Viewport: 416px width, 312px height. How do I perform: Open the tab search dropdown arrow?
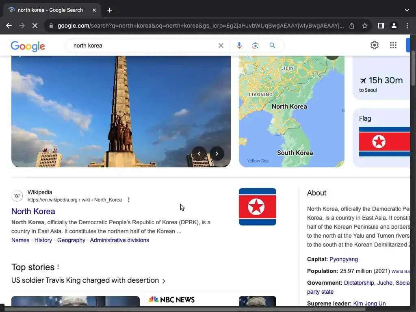click(407, 10)
